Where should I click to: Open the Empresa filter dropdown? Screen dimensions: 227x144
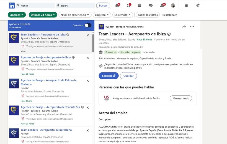pos(102,15)
